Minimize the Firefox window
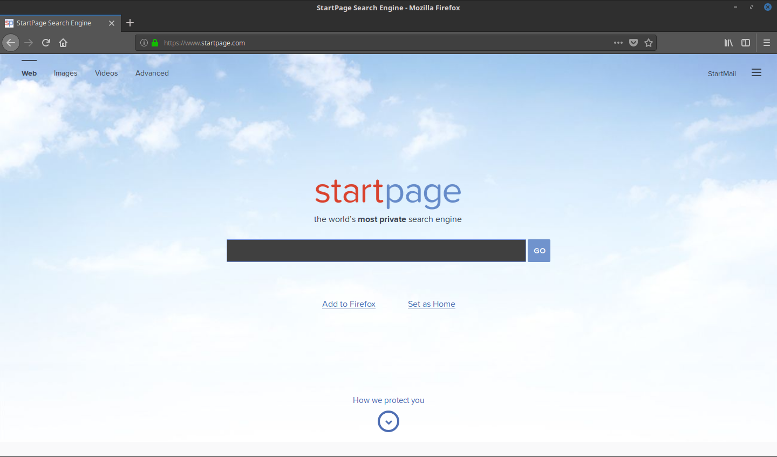 [x=735, y=7]
